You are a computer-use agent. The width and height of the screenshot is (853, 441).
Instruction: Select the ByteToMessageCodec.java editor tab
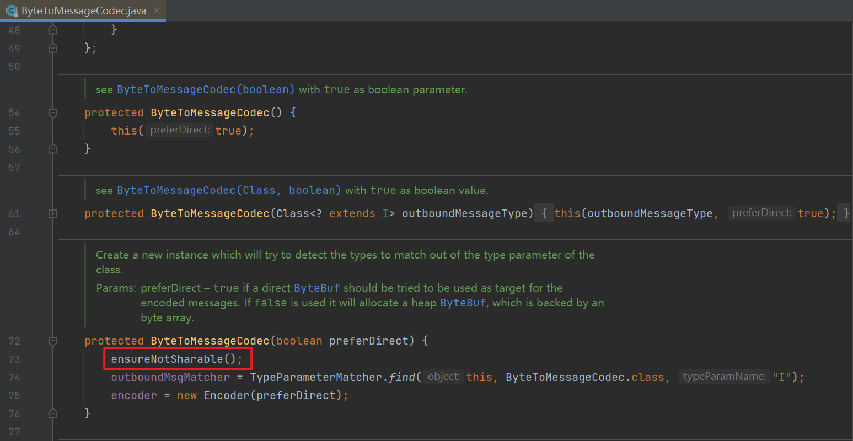pos(84,10)
